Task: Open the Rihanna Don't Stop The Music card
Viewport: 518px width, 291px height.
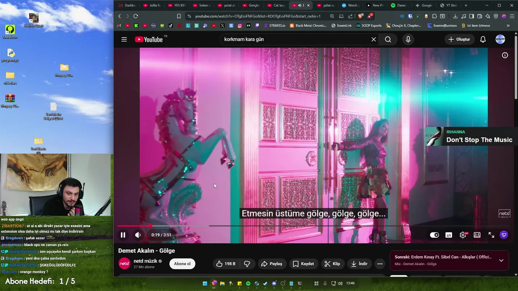Action: coord(471,136)
